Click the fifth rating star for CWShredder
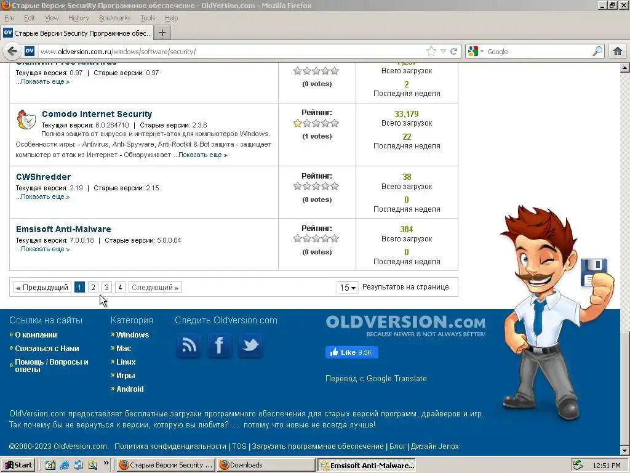This screenshot has width=630, height=473. coord(335,186)
